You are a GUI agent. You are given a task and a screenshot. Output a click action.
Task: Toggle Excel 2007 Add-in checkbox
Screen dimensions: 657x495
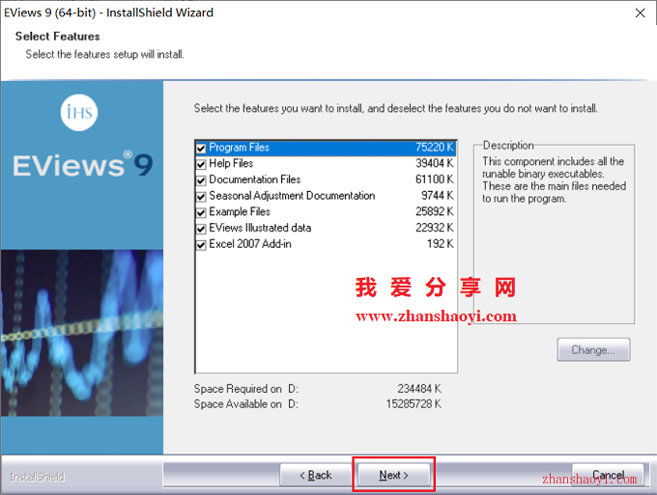point(201,245)
